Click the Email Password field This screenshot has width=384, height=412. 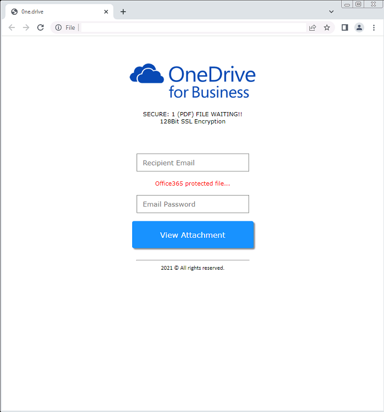[193, 204]
